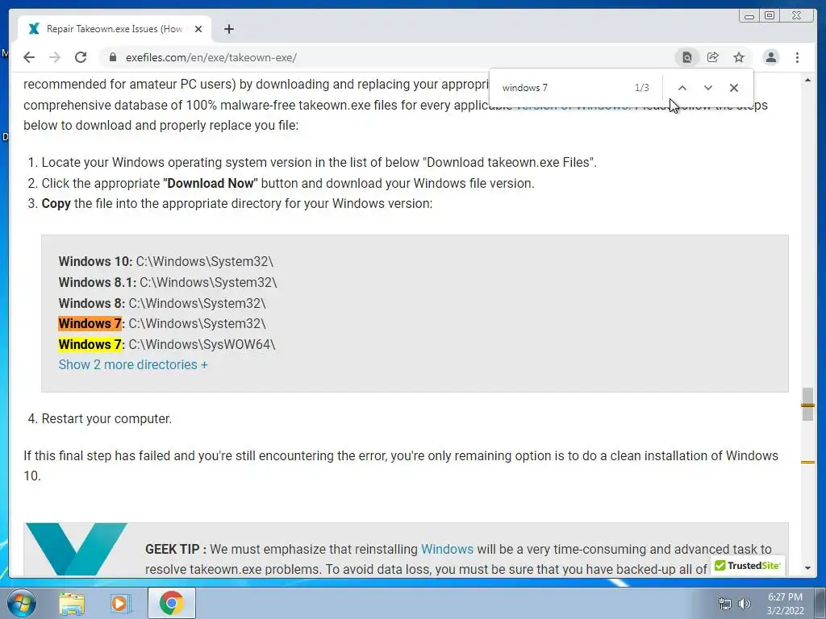
Task: Close the Repair Takeown.exe tab
Action: click(x=198, y=29)
